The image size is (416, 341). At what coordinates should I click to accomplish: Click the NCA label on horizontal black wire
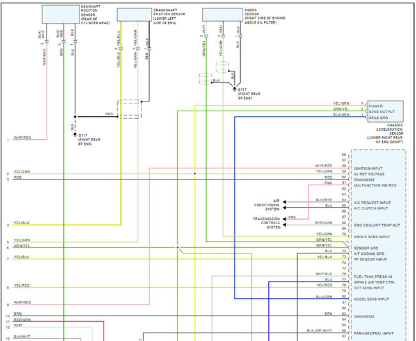pyautogui.click(x=109, y=114)
